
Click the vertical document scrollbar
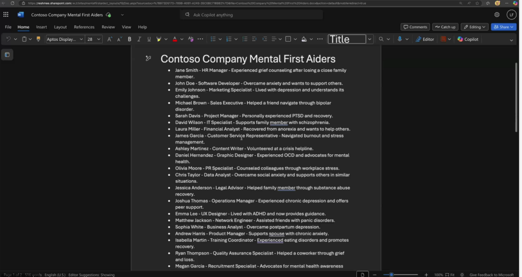[516, 97]
